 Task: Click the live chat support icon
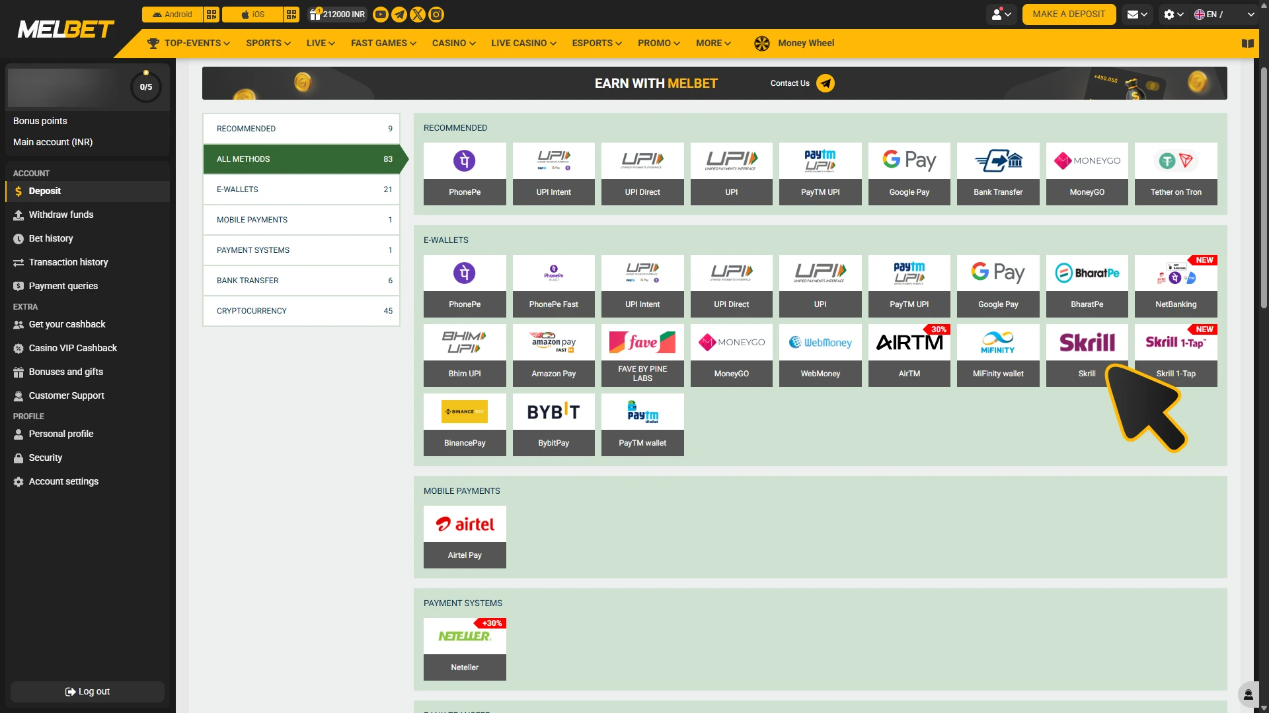(1249, 695)
